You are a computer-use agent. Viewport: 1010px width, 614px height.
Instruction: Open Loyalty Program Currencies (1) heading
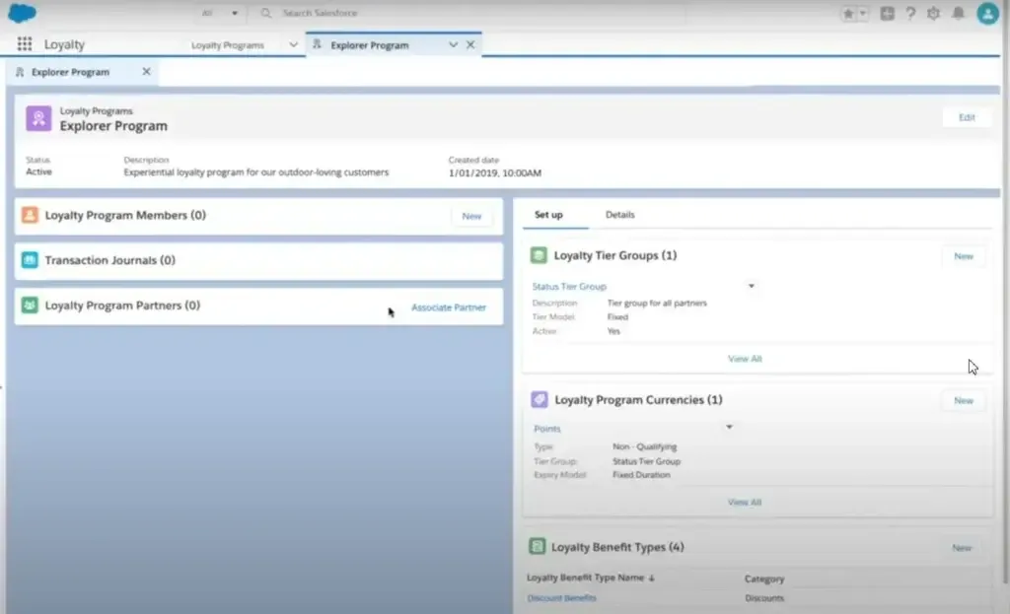(638, 400)
